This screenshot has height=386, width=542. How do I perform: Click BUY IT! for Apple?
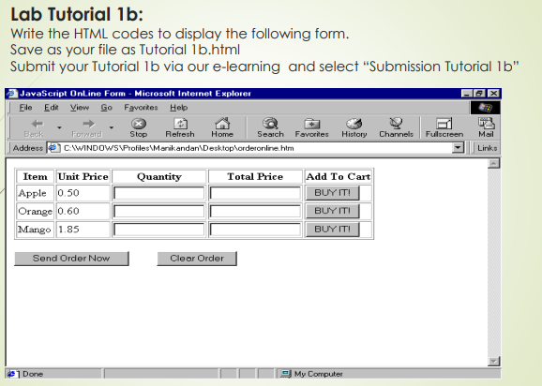[x=333, y=193]
